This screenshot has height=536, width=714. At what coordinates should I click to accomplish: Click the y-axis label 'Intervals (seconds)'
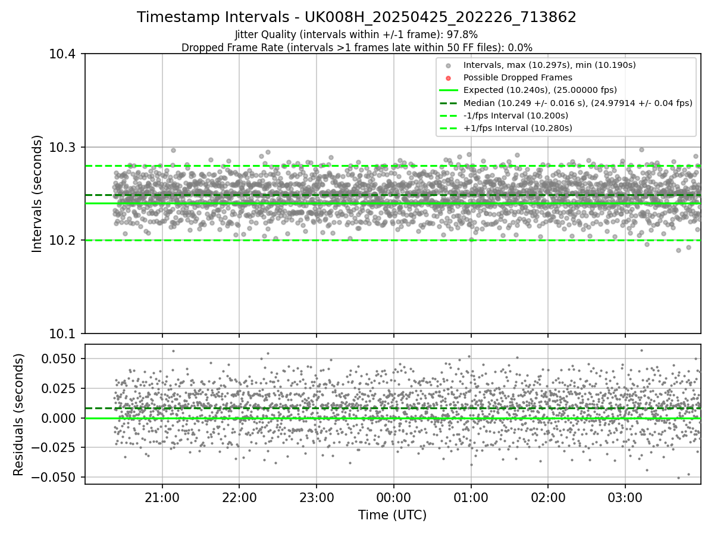click(x=37, y=194)
